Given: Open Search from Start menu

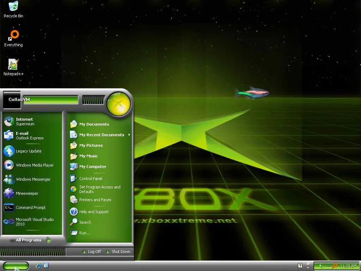Looking at the screenshot, I should 100,222.
